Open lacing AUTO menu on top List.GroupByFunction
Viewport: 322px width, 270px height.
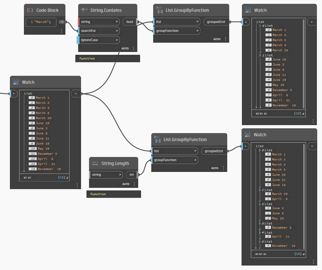tap(217, 39)
